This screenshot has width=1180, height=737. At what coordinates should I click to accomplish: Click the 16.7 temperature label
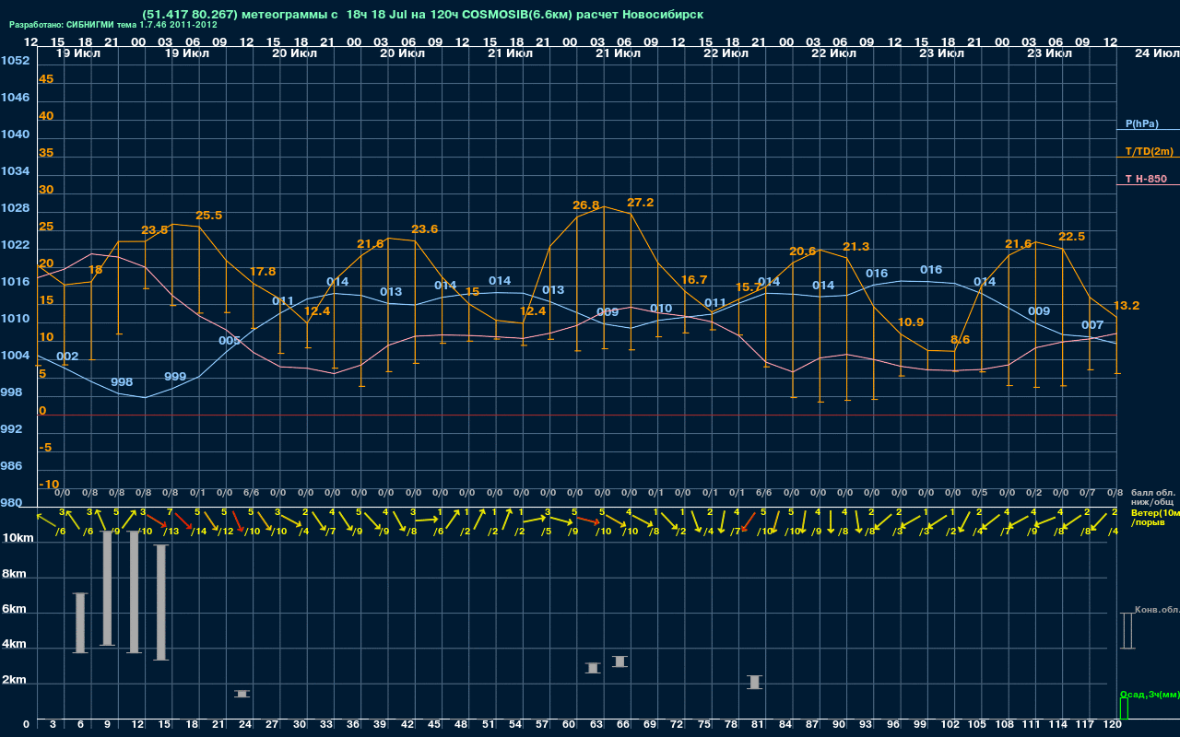[694, 279]
